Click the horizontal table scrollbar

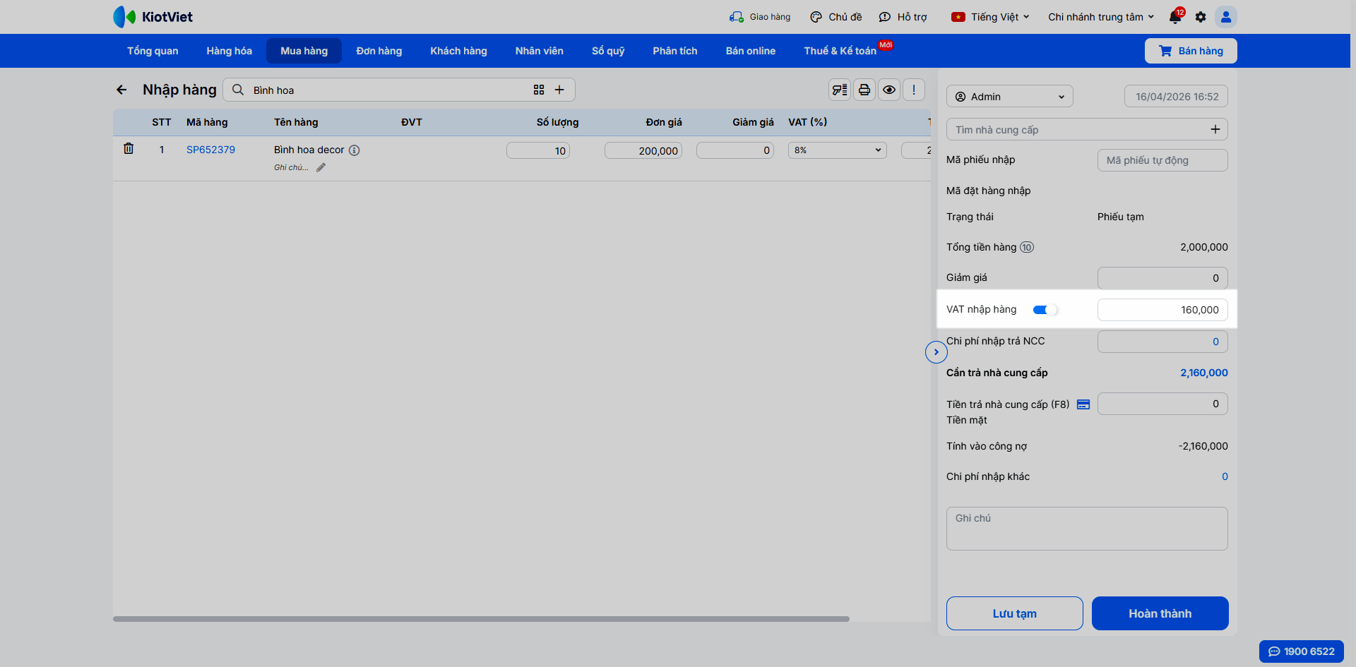[481, 619]
